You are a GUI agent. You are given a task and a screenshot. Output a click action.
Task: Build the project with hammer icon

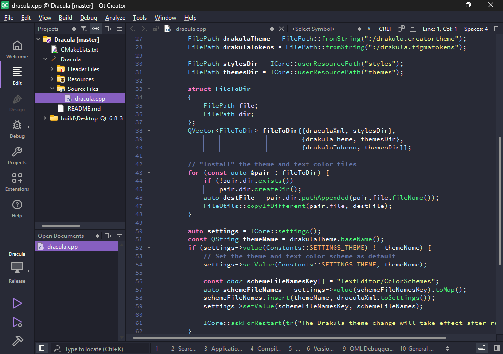(17, 341)
